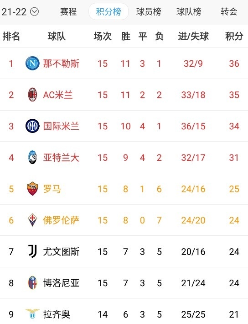The width and height of the screenshot is (248, 324).
Task: Click the Bologna team crest
Action: [32, 283]
